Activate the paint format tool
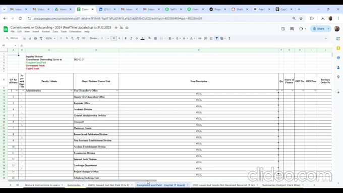 [x=41, y=38]
